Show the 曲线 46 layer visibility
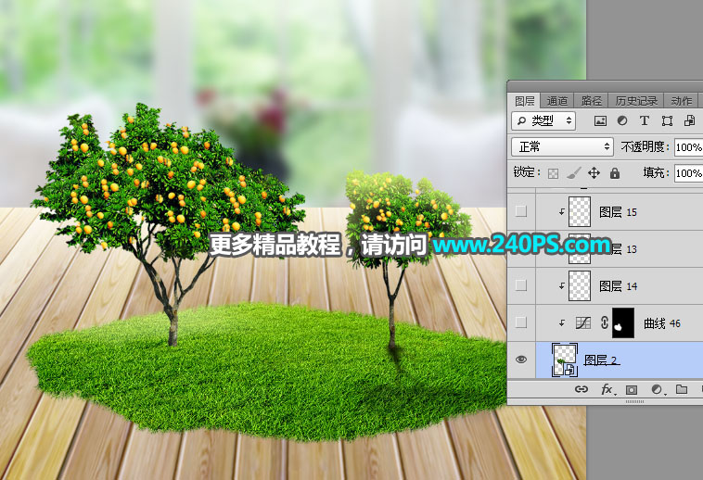This screenshot has height=480, width=703. (x=521, y=322)
